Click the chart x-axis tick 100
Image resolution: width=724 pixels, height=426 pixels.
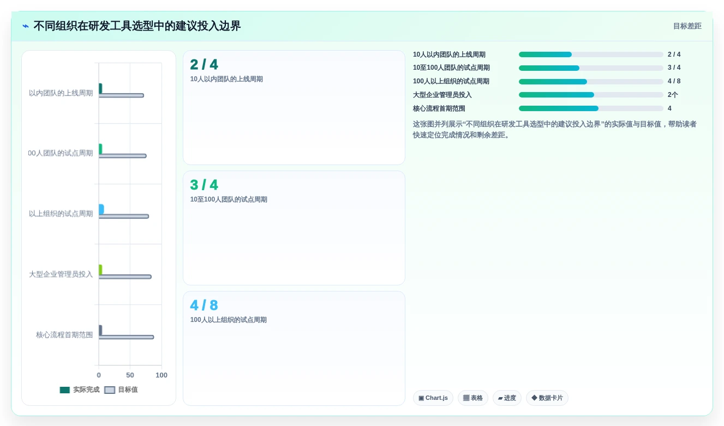click(x=161, y=375)
